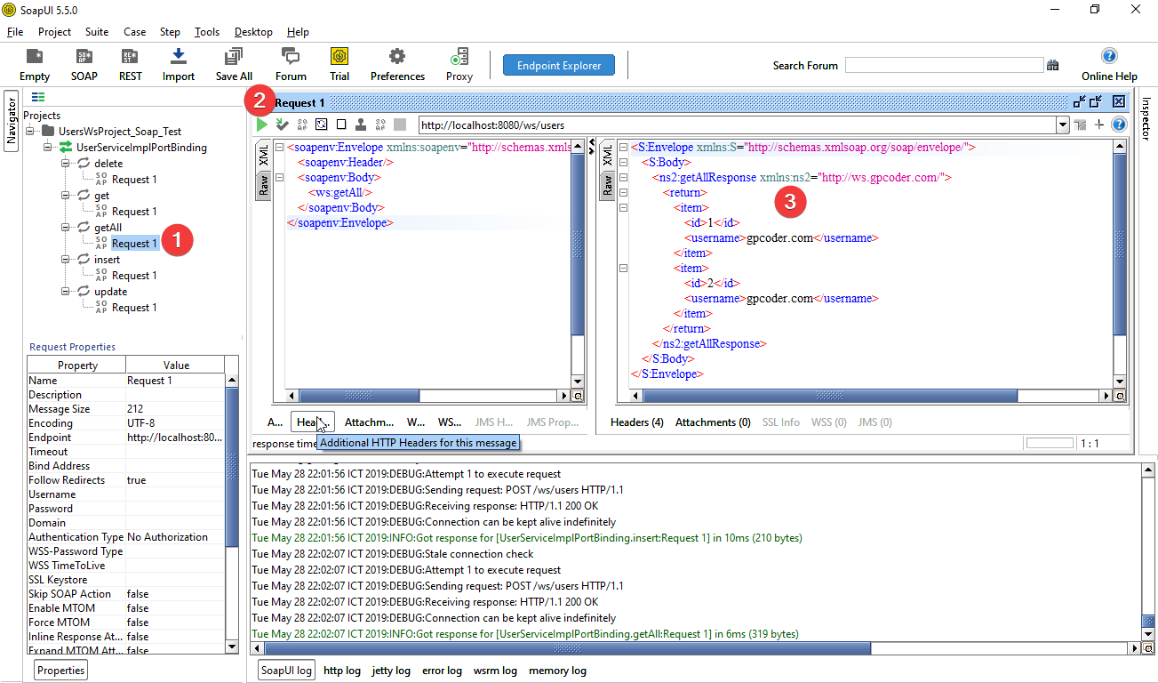Click the Properties button at bottom left
The width and height of the screenshot is (1158, 683).
(61, 671)
